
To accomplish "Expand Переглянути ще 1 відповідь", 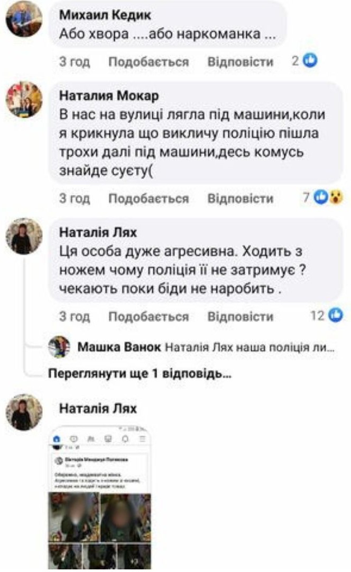I will (x=140, y=373).
